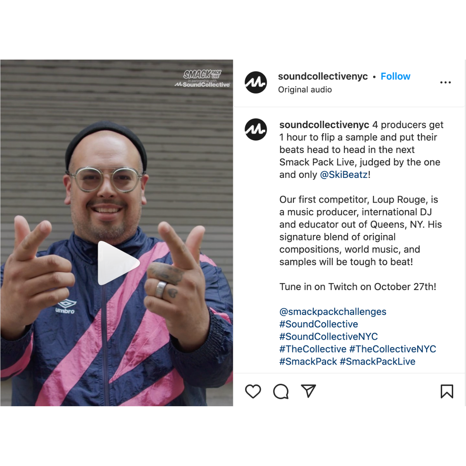Image resolution: width=466 pixels, height=466 pixels.
Task: Click the Smack Pack Live logo watermark
Action: click(202, 78)
